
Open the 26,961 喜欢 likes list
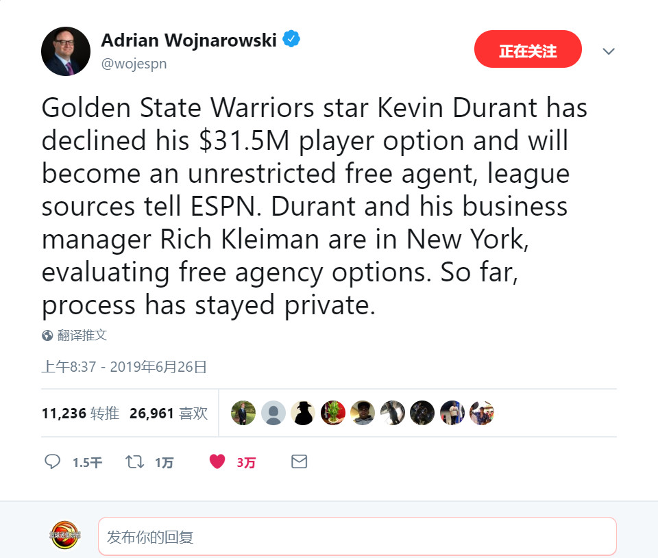coord(169,414)
